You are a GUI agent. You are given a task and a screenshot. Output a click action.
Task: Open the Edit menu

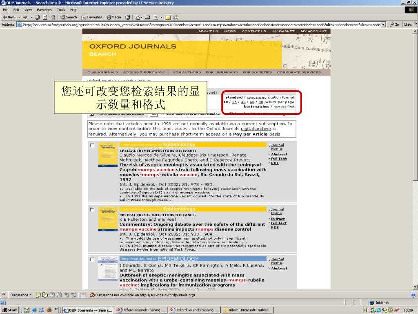point(16,10)
